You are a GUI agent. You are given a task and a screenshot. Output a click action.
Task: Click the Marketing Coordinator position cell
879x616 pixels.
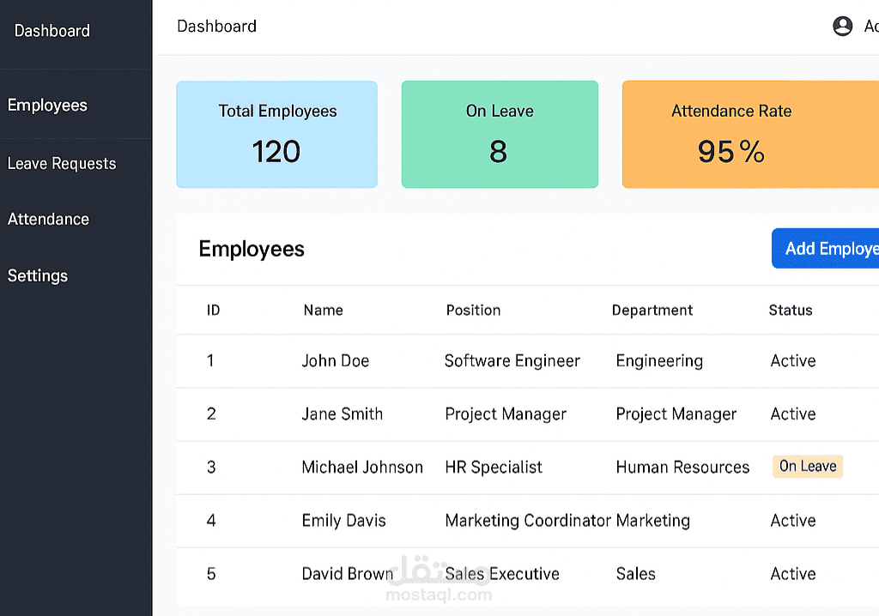pos(528,521)
